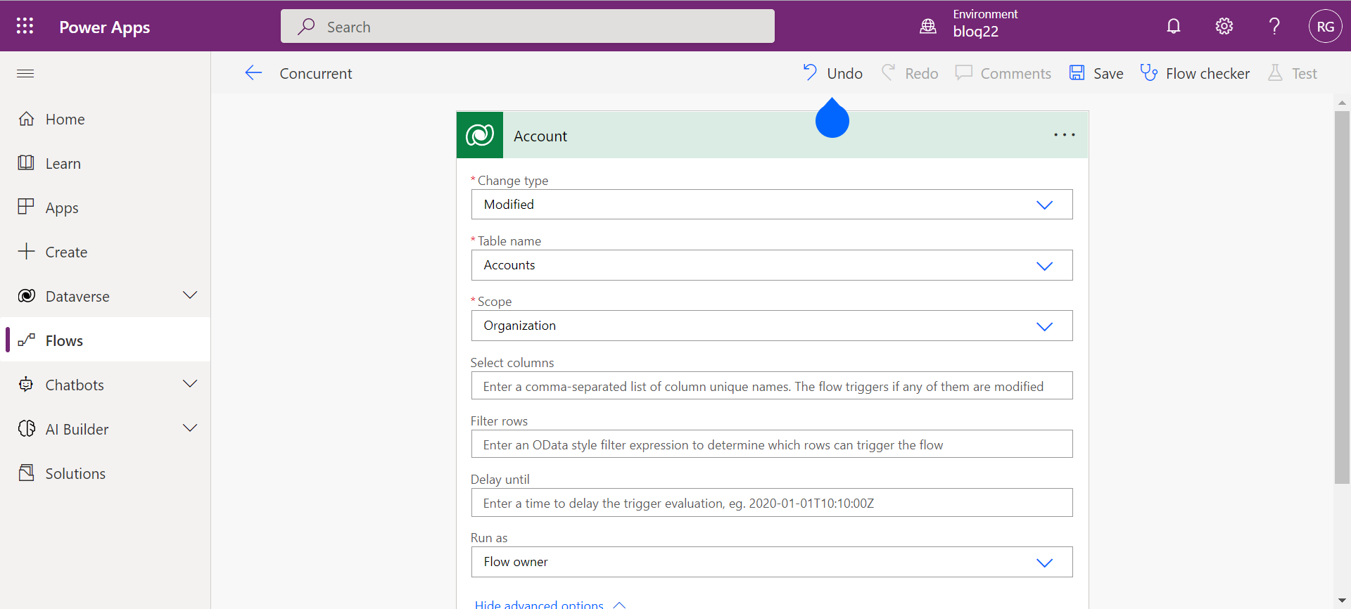The image size is (1351, 609).
Task: Click the Filter rows input field
Action: [772, 444]
